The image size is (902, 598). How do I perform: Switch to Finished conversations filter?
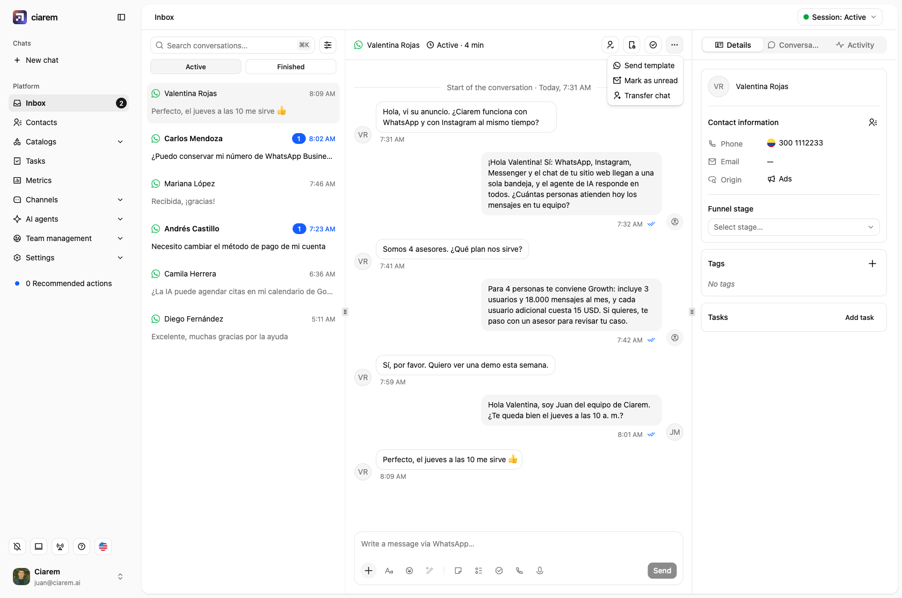[x=291, y=67]
